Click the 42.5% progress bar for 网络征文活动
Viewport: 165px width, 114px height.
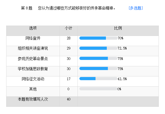98,79
